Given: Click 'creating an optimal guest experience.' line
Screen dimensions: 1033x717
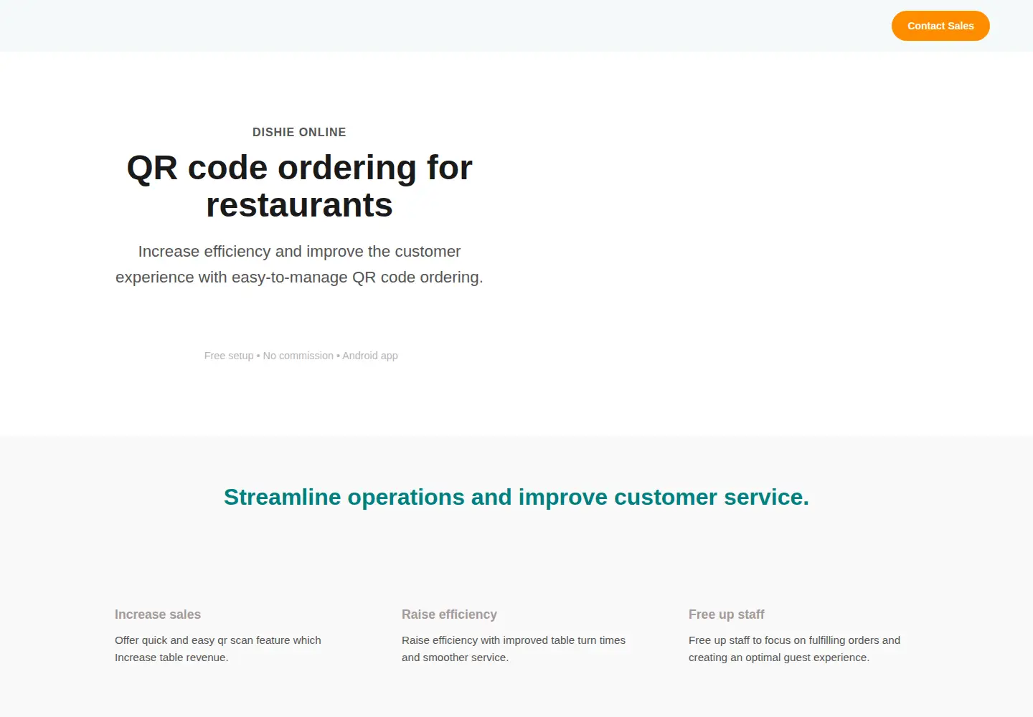Looking at the screenshot, I should (x=779, y=657).
